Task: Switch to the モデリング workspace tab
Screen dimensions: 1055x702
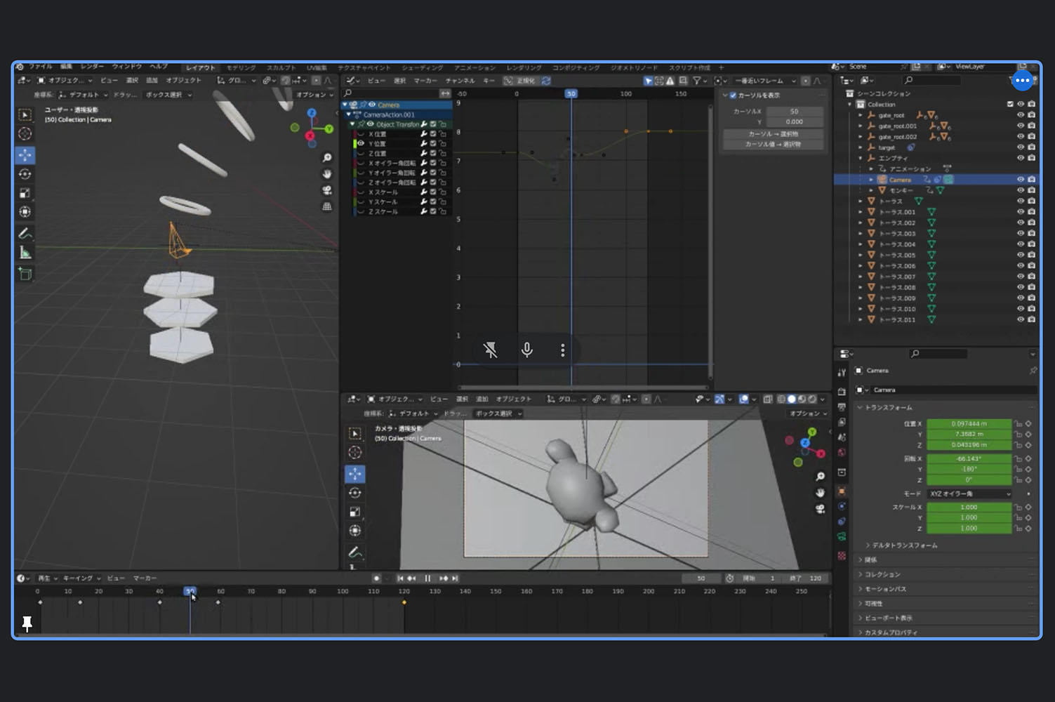Action: (x=241, y=67)
